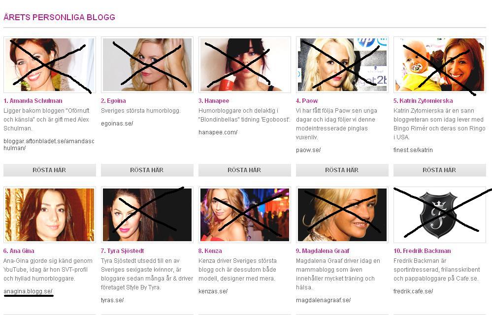492x315 pixels.
Task: Select the Hanapee portrait thumbnail
Action: 245,64
